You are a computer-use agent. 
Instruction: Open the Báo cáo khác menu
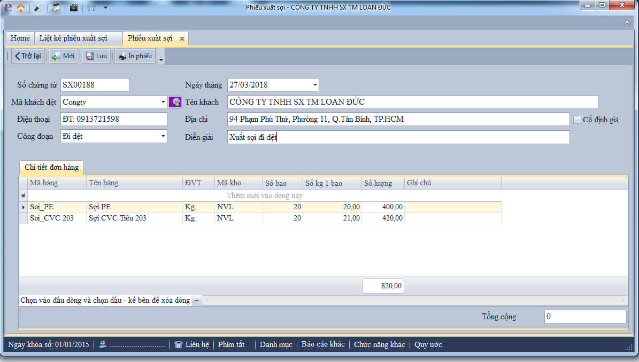click(323, 344)
